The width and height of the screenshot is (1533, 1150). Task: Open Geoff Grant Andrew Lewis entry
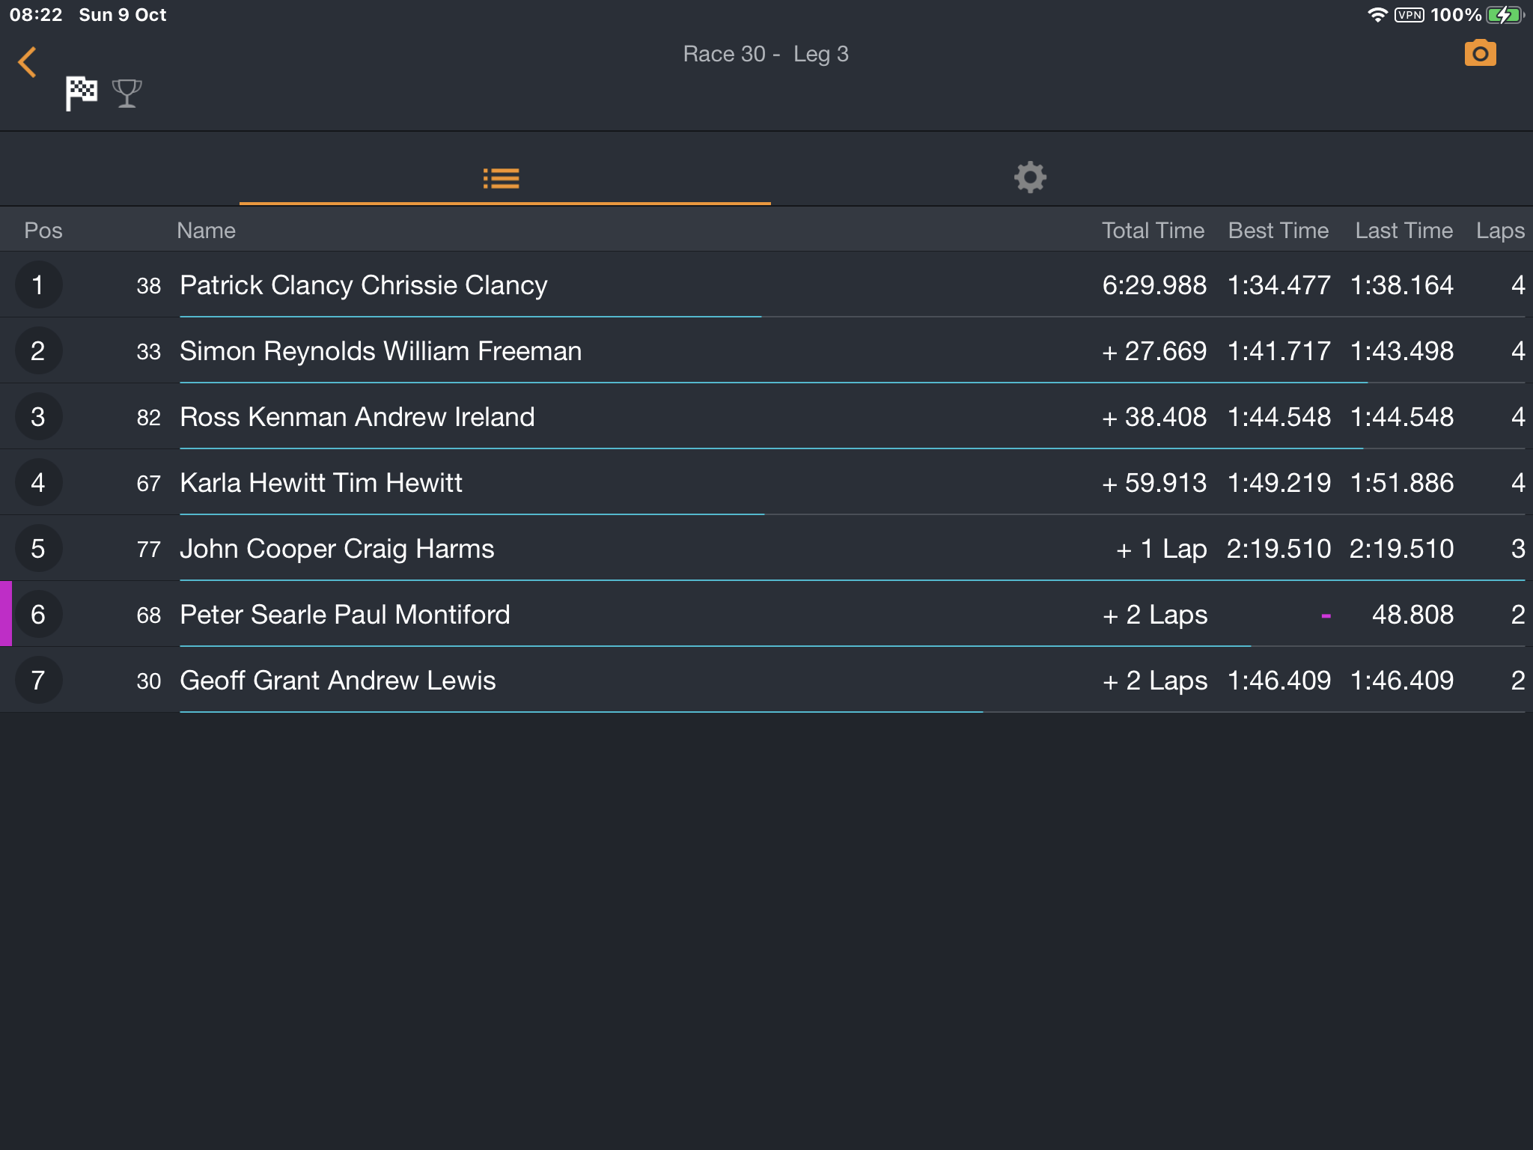tap(766, 680)
